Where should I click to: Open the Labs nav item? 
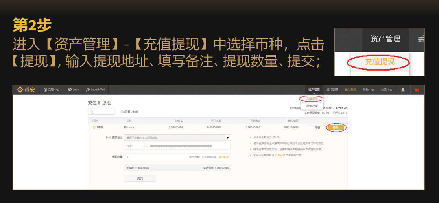[73, 90]
